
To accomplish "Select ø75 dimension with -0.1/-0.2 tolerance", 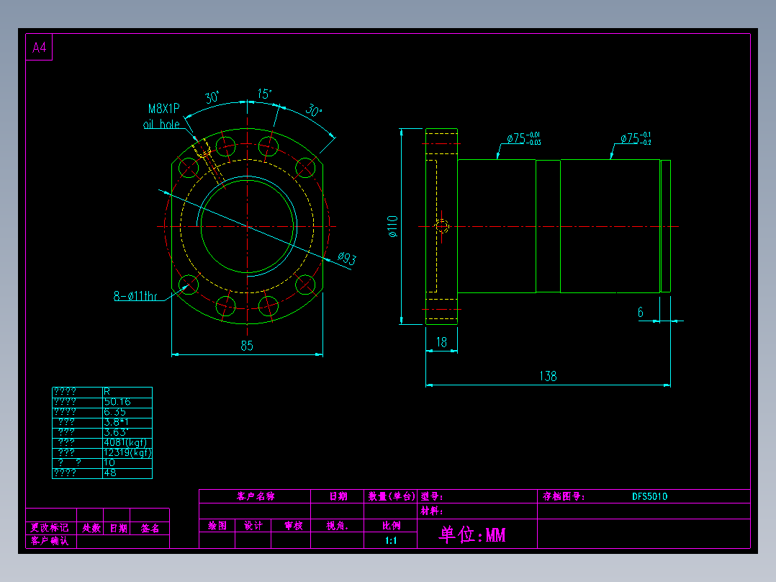I will [x=636, y=138].
